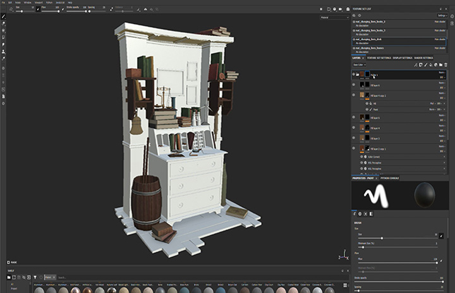
Task: Select the Smudge tool
Action: (4, 44)
